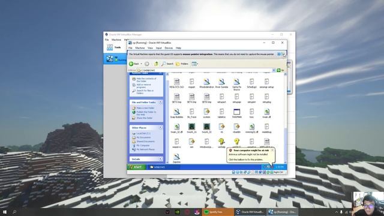
Task: Open My Computer in Other Places
Action: tap(143, 145)
